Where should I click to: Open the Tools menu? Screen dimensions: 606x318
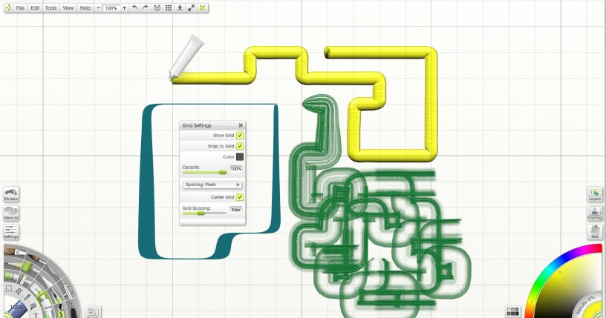pos(50,7)
